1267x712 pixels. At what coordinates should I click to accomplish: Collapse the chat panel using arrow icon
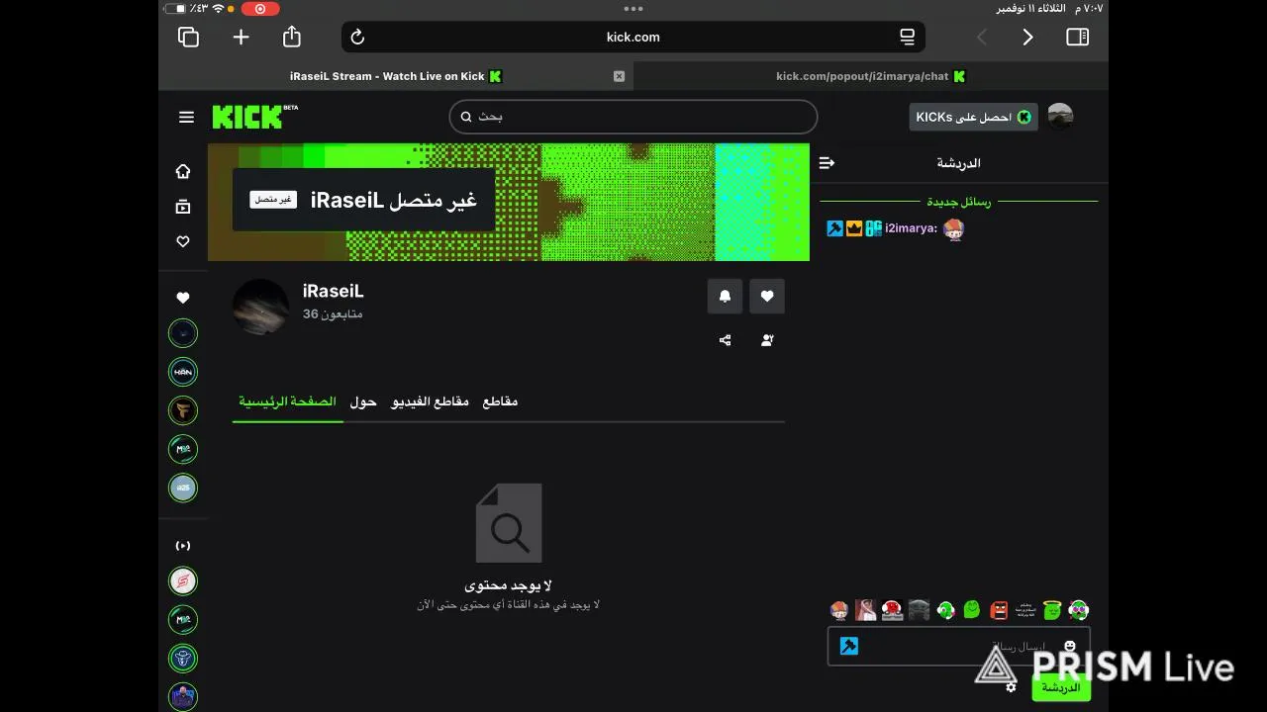pyautogui.click(x=828, y=163)
